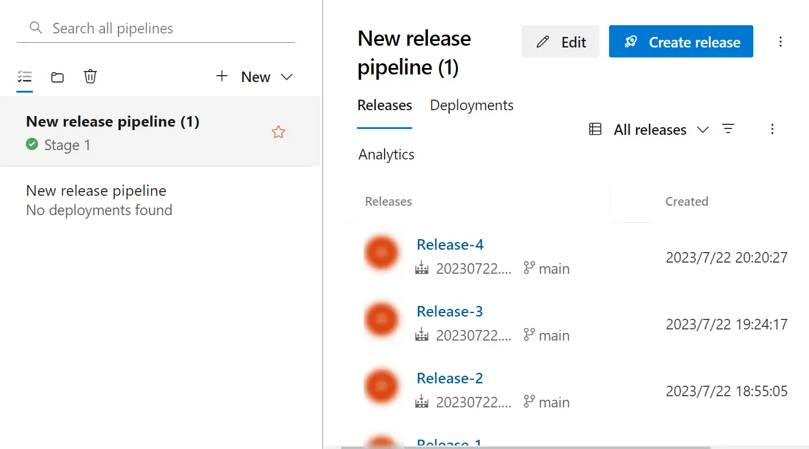Viewport: 809px width, 449px height.
Task: Click the branch icon next to main in Release-3
Action: (x=529, y=335)
